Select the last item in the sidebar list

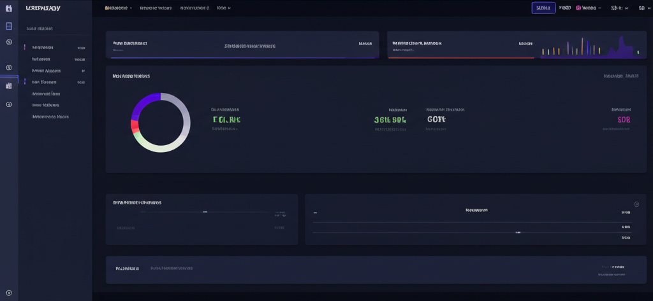(x=50, y=117)
